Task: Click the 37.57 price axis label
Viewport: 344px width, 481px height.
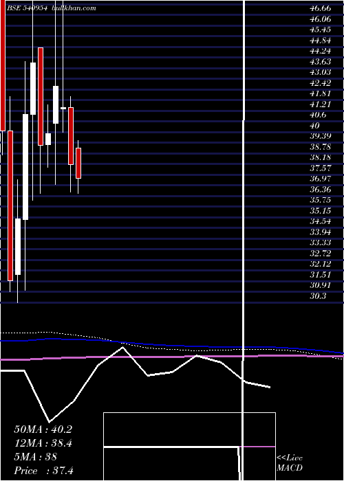Action: [321, 168]
